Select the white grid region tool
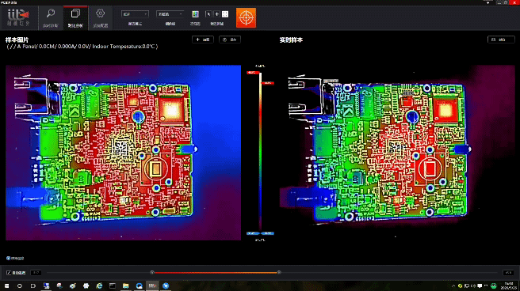The image size is (520, 291). coord(225,14)
